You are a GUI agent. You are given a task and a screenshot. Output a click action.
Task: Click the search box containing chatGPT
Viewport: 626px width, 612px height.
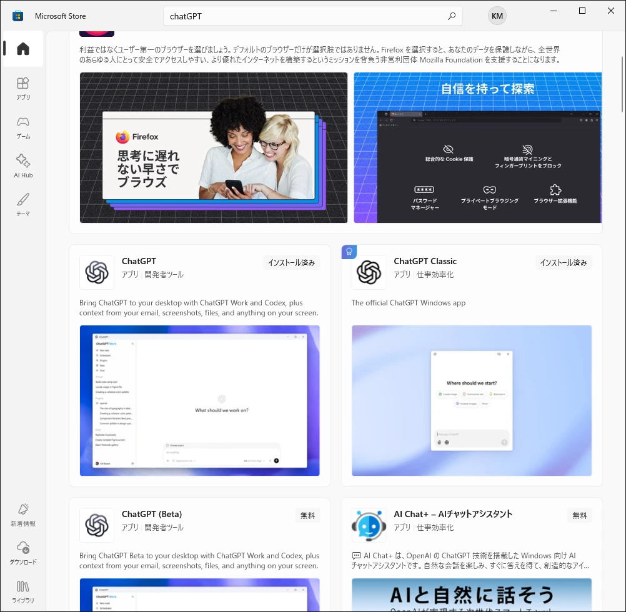click(x=312, y=16)
